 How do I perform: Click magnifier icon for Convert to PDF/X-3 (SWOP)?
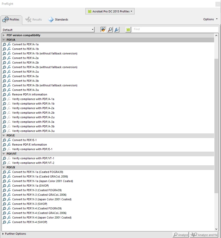click(4, 204)
